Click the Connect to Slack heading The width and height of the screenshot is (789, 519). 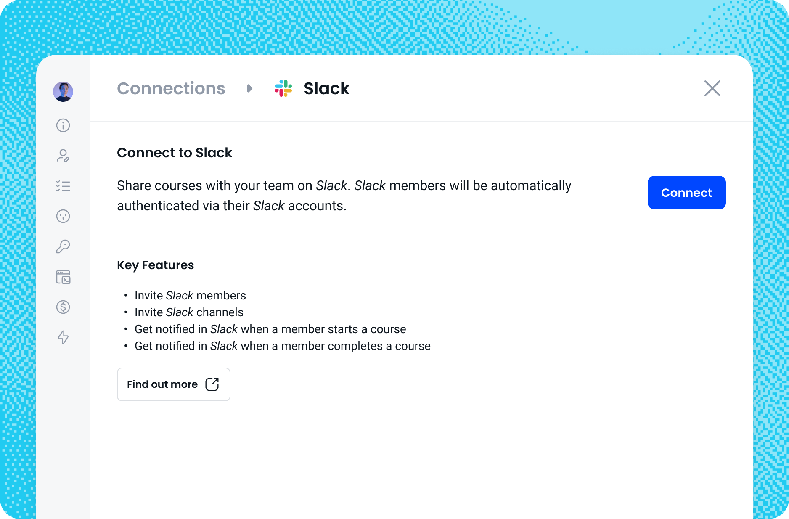coord(175,153)
